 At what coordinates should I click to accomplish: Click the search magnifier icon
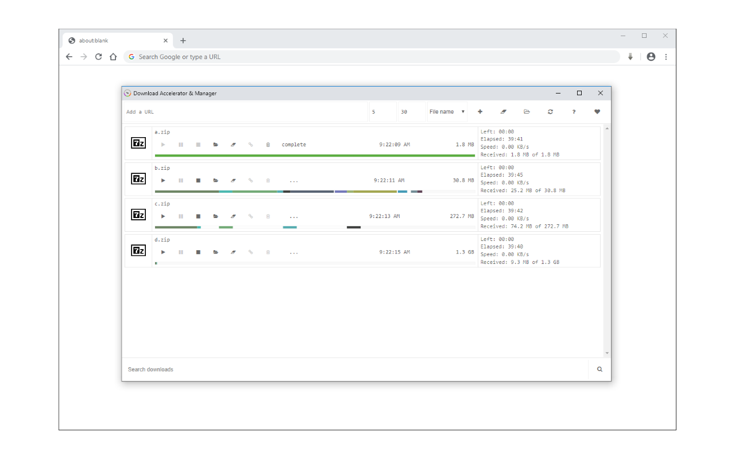click(x=599, y=369)
